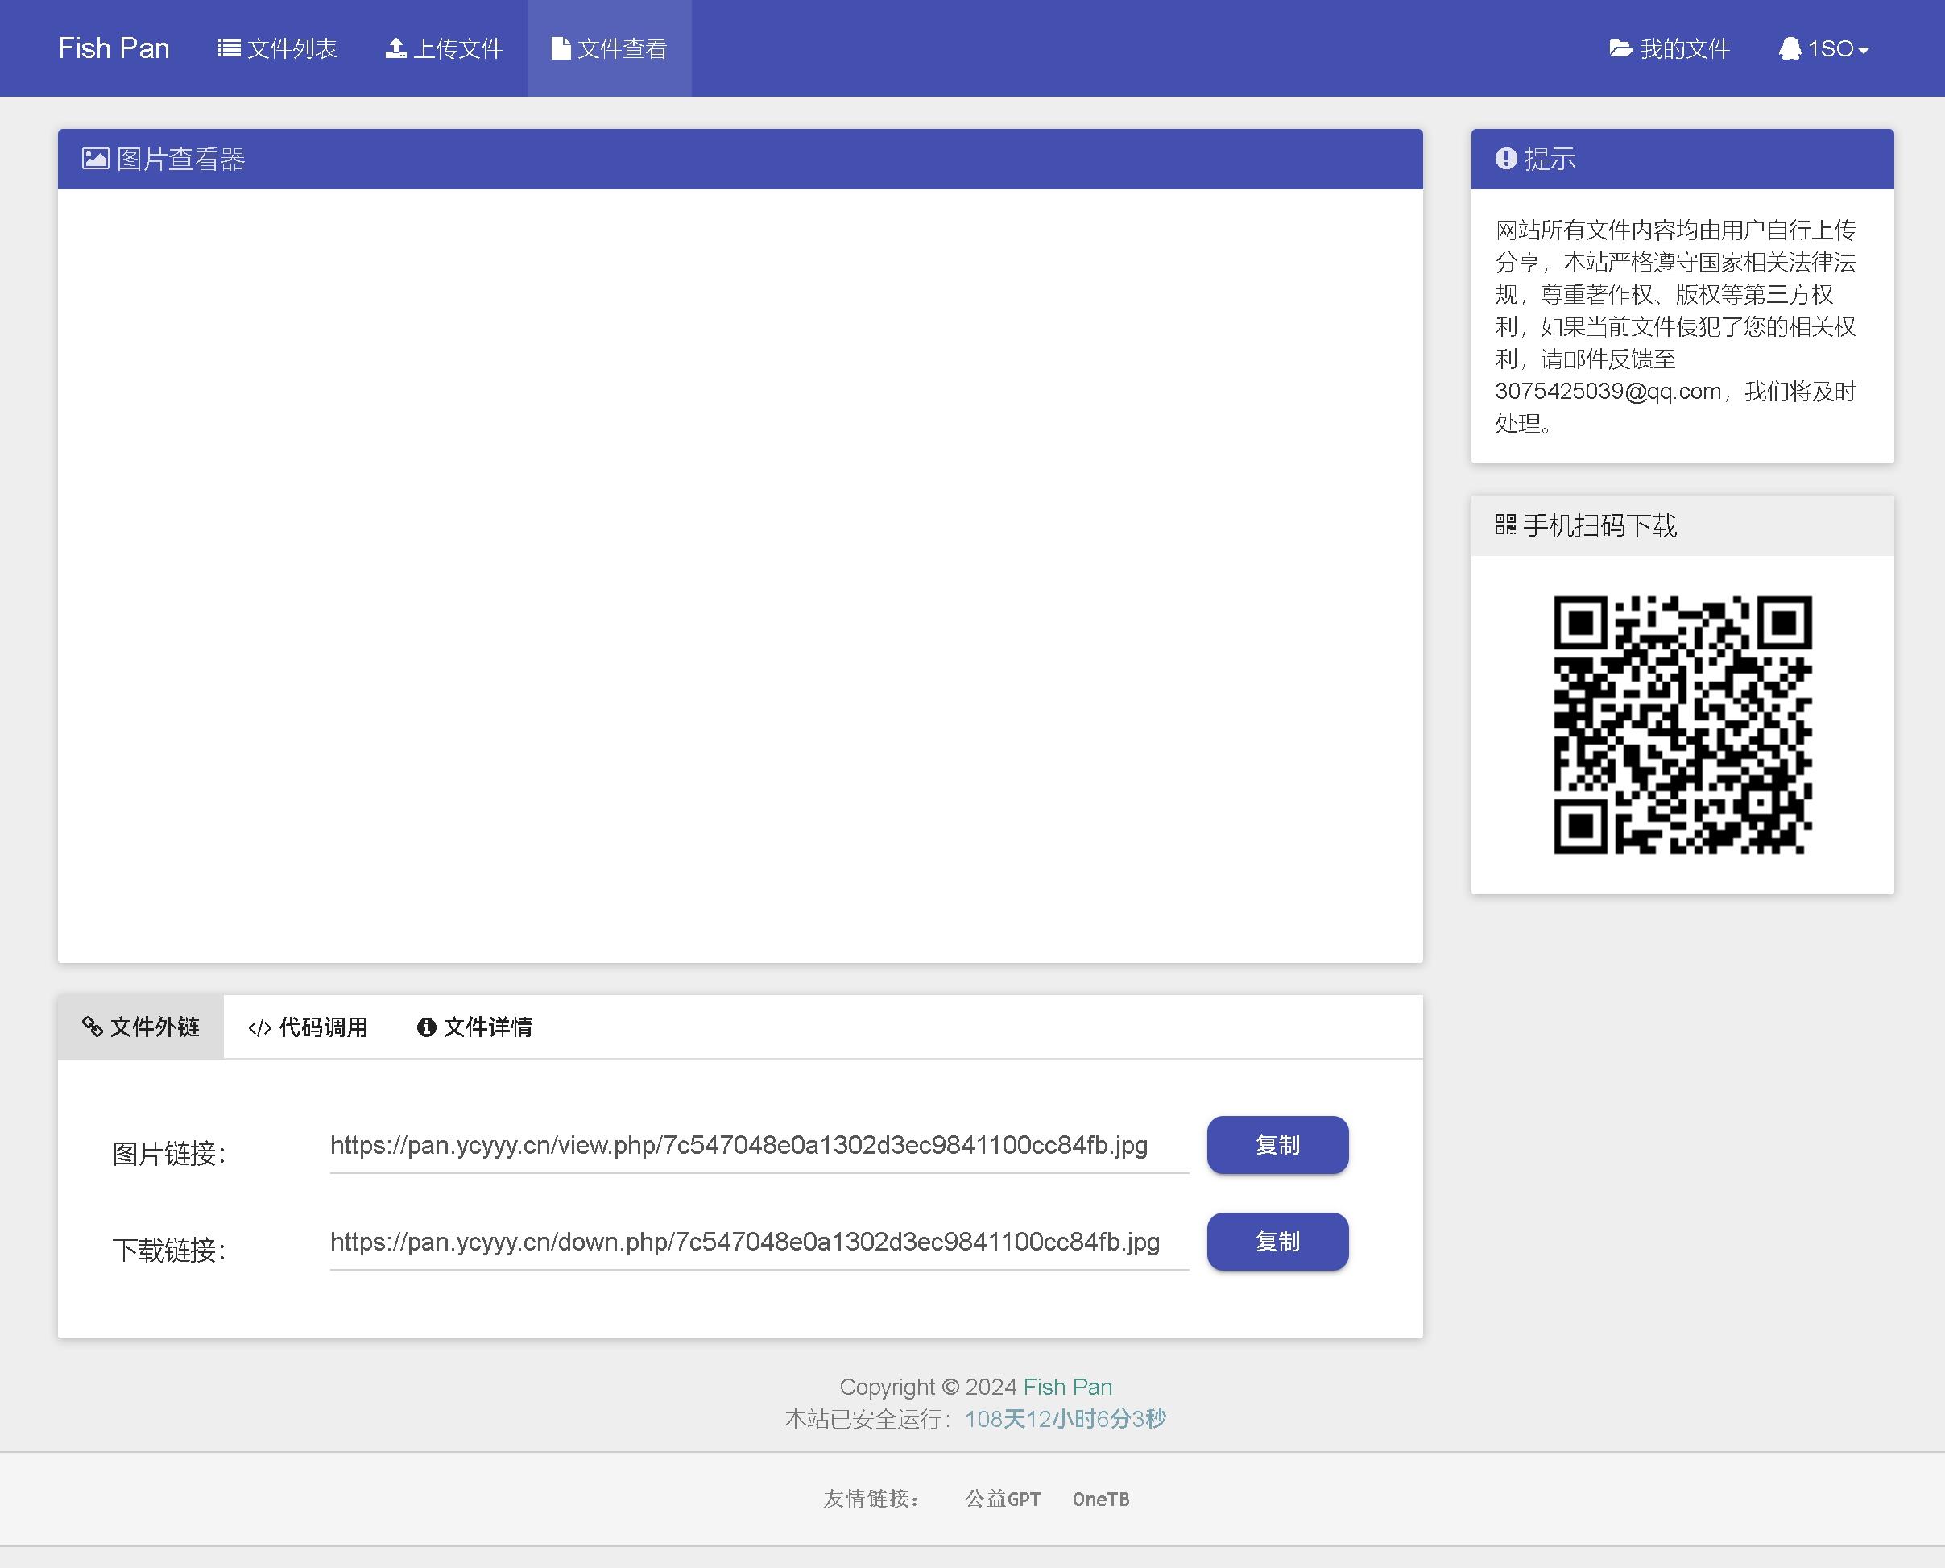Click the Fish Pan logo link

coord(112,48)
